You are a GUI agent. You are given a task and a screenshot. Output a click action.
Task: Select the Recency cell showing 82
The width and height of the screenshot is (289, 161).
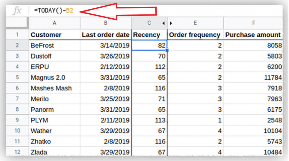[x=149, y=45]
